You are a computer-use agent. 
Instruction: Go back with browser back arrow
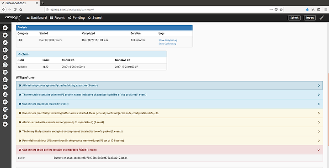click(4, 10)
